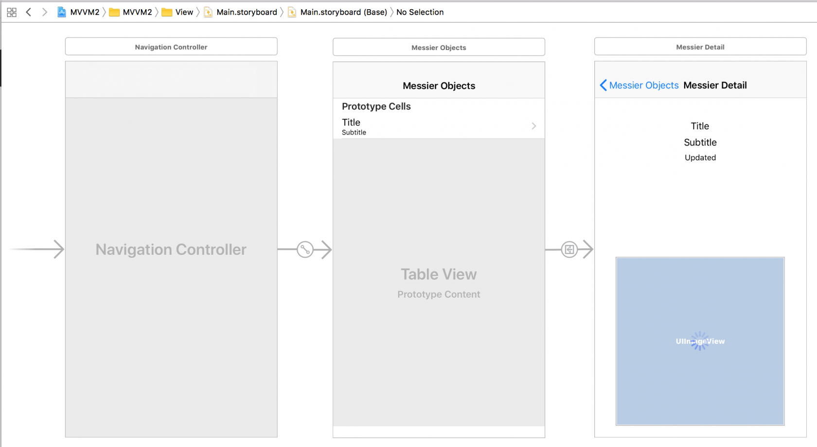Open the No Selection jump bar dropdown

pyautogui.click(x=420, y=12)
